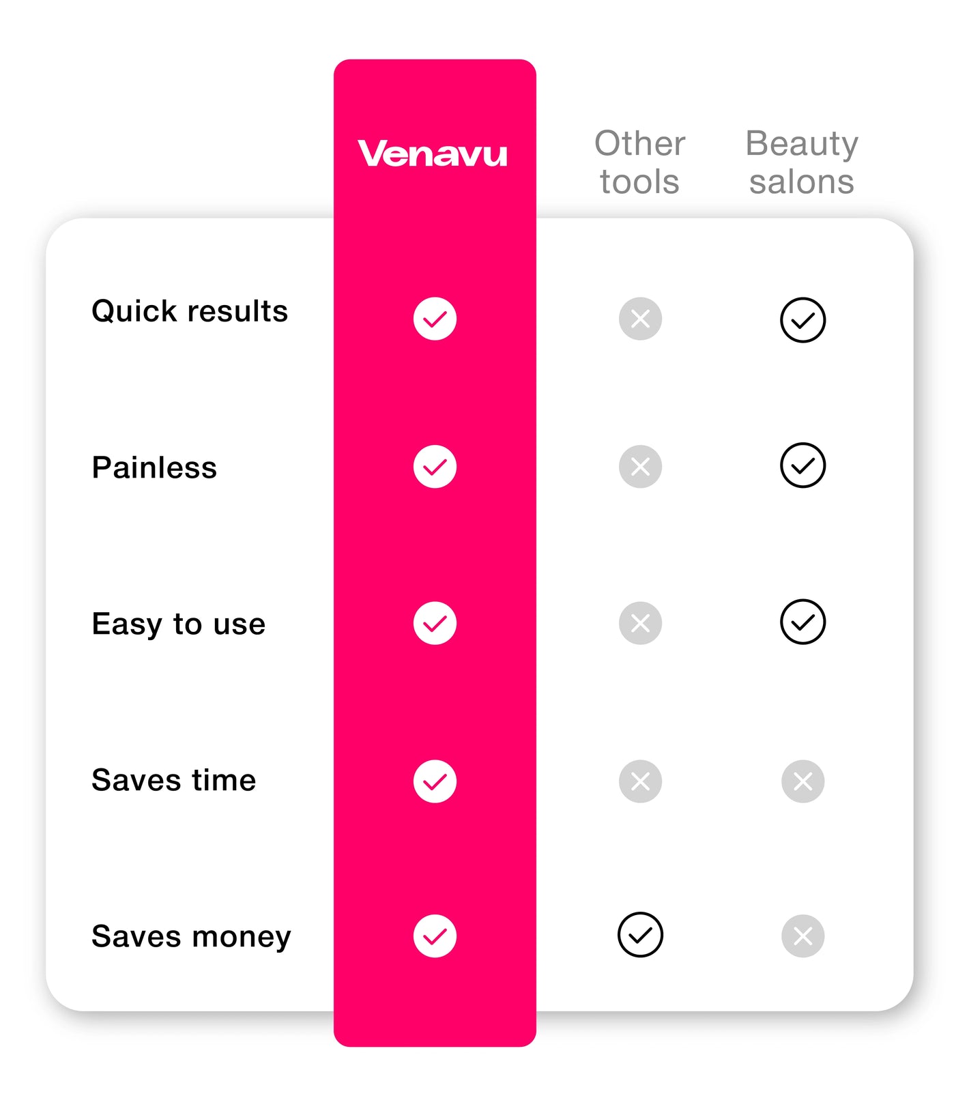Click Beauty salons checkmark for Easy to use
Viewport: 969px width, 1113px height.
[x=802, y=622]
